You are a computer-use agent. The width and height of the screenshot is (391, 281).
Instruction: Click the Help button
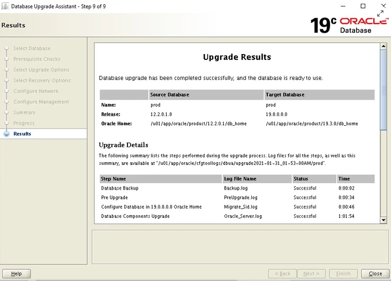(17, 274)
